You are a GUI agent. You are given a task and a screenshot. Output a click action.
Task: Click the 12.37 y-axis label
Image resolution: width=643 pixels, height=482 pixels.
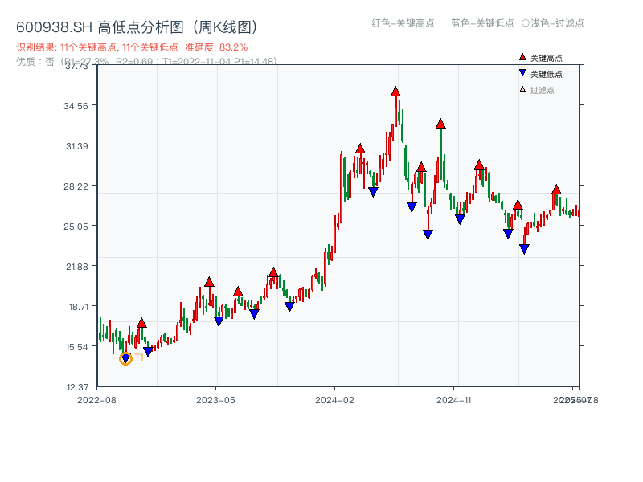(x=77, y=387)
